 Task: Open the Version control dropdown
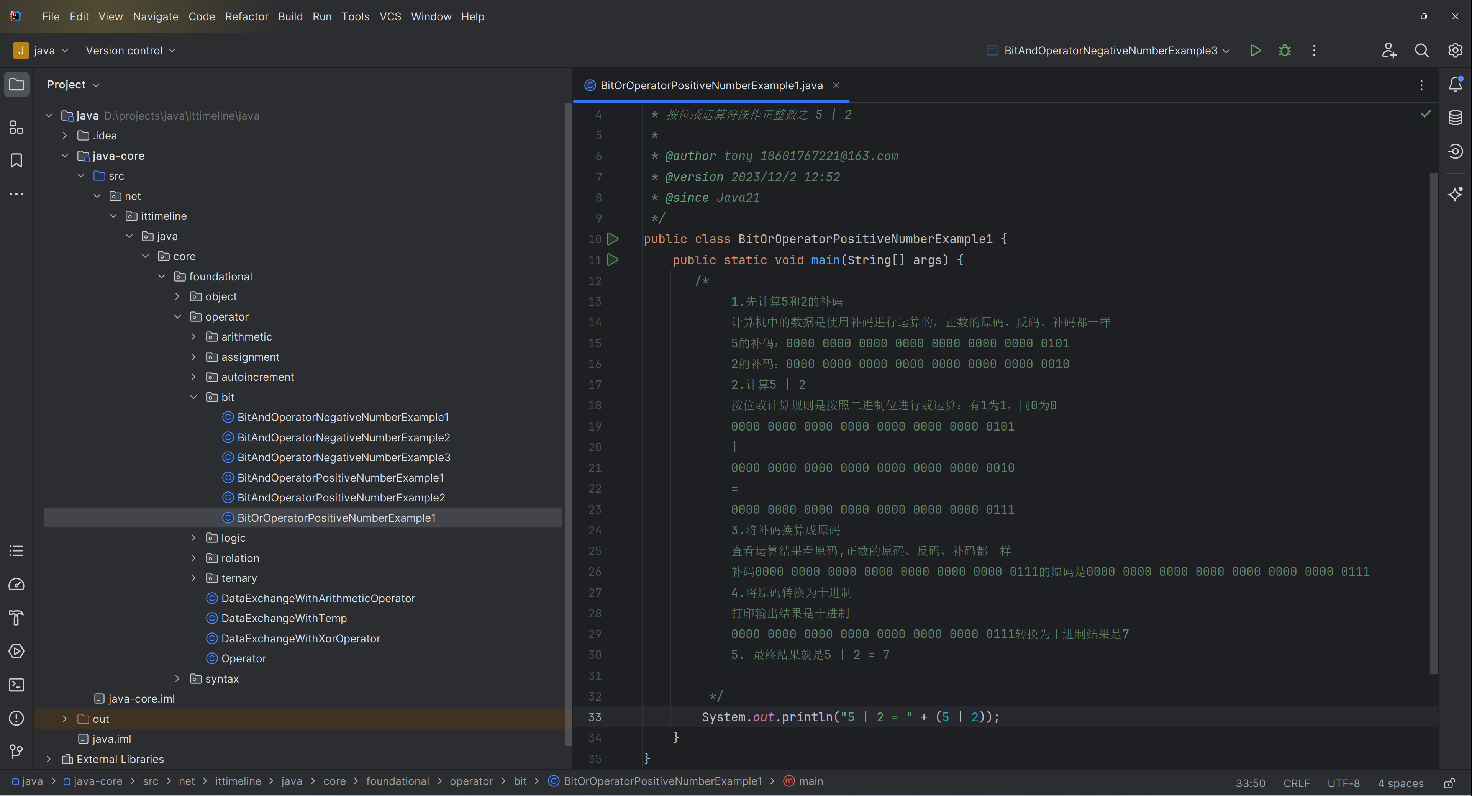point(130,50)
